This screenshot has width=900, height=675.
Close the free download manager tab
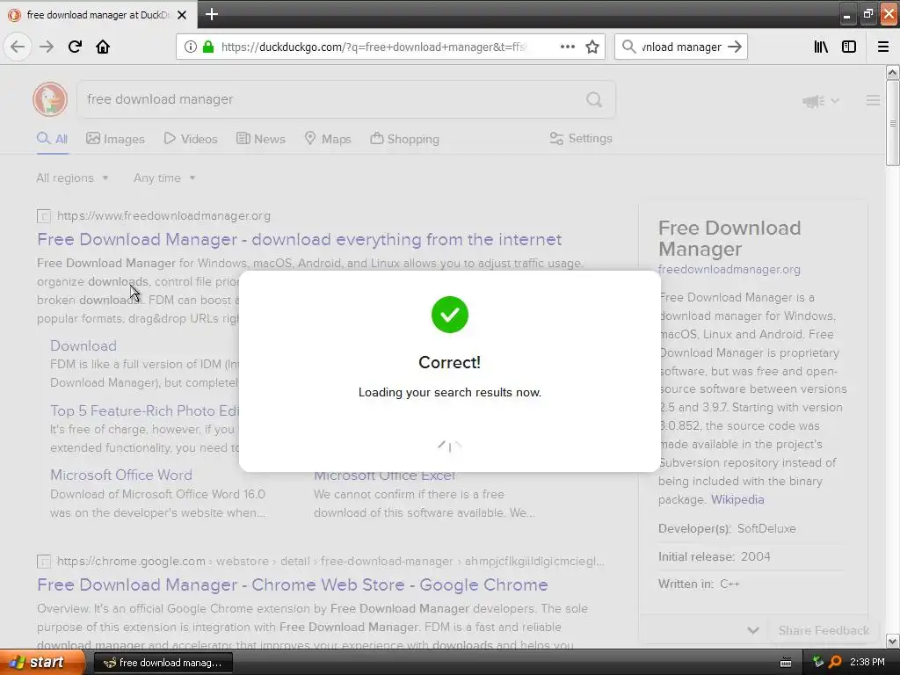coord(182,15)
